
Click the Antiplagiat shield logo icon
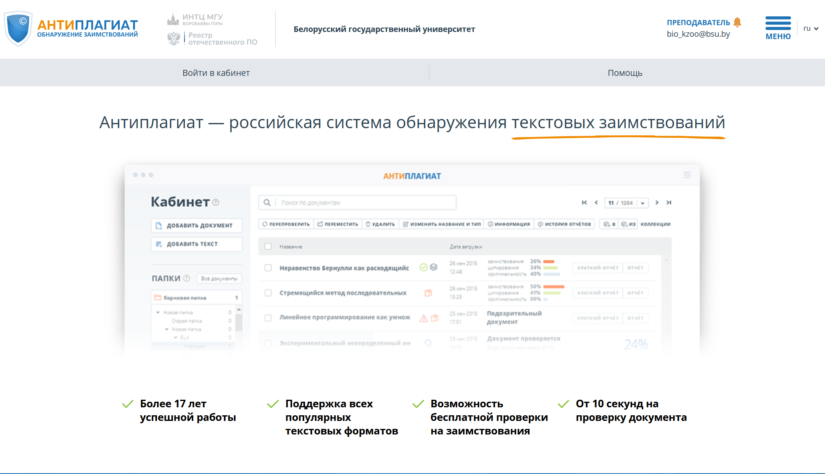(18, 29)
